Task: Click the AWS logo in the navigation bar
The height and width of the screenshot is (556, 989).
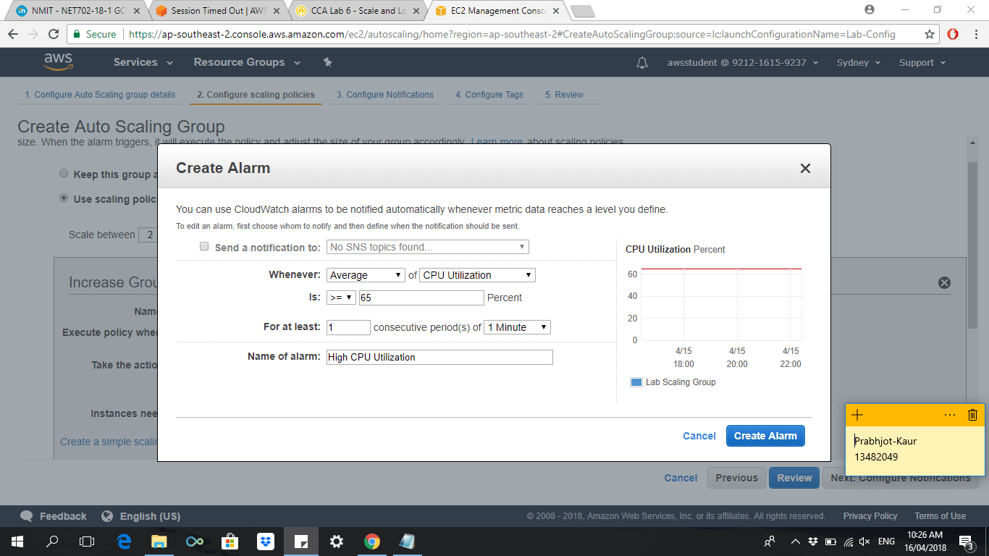Action: click(x=57, y=62)
